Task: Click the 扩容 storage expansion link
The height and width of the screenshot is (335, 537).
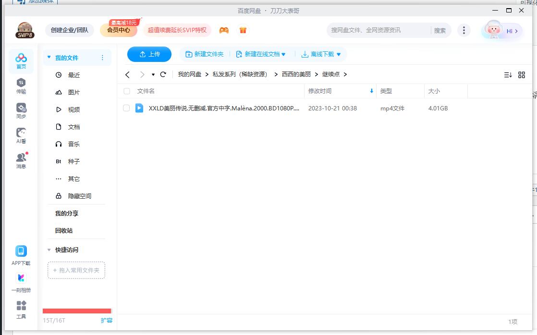Action: pyautogui.click(x=107, y=320)
